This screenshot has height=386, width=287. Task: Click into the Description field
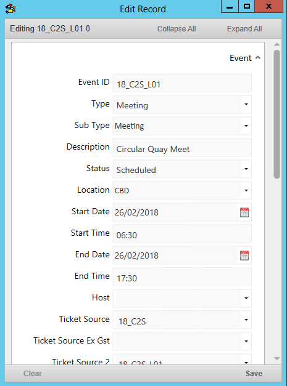pyautogui.click(x=182, y=148)
